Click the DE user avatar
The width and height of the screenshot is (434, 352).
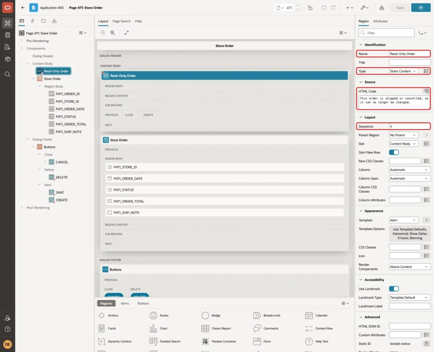click(8, 344)
